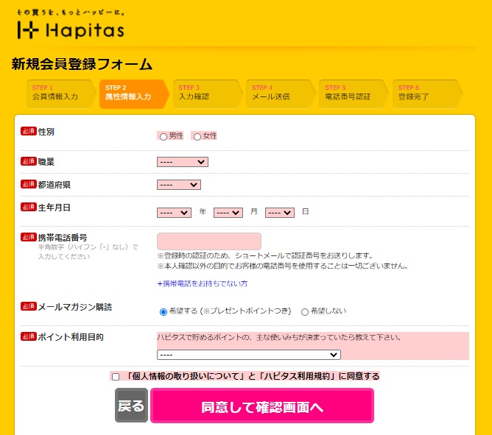Click the 生年月日 field label

click(x=55, y=208)
